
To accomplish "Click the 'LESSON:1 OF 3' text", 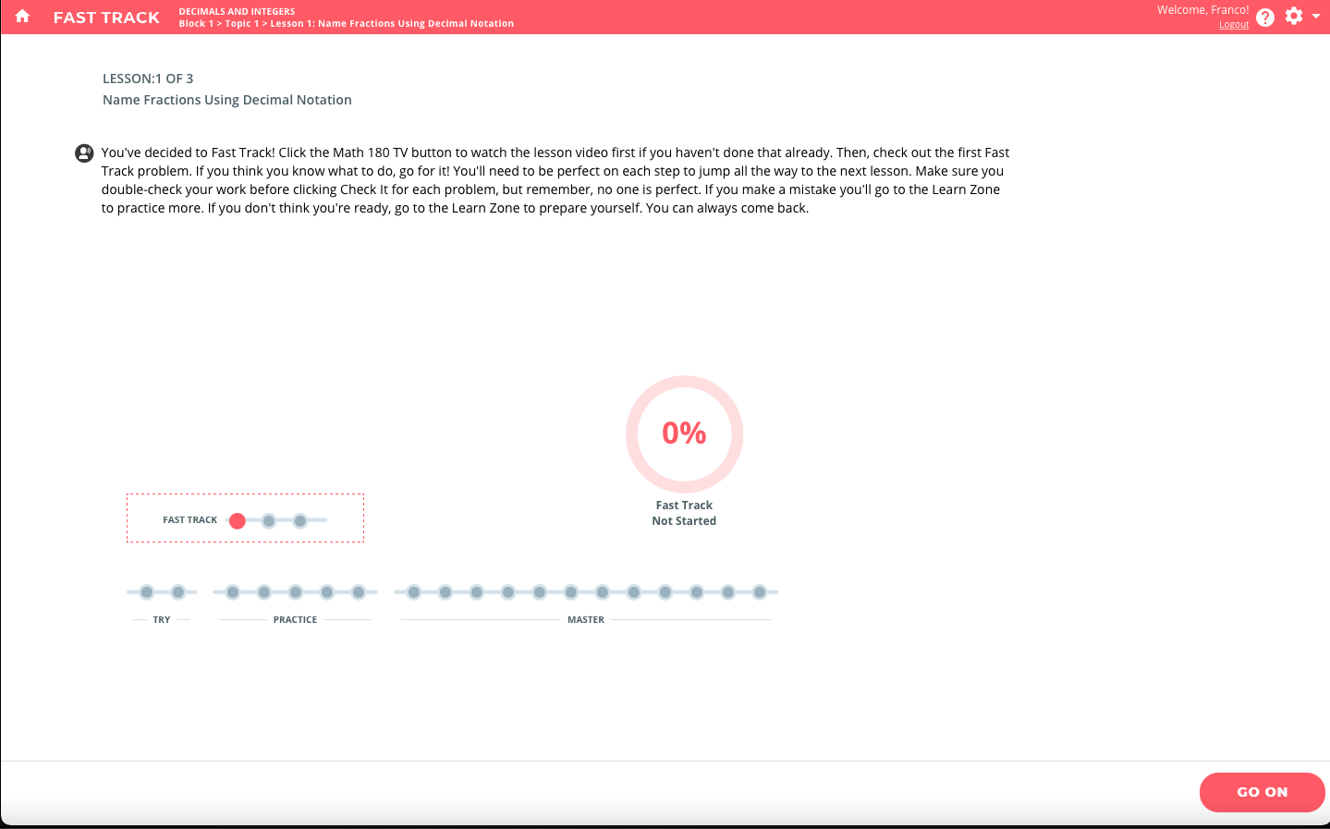I will pos(148,79).
